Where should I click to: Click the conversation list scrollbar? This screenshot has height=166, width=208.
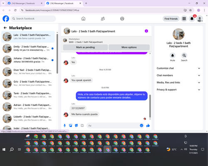pyautogui.click(x=57, y=54)
